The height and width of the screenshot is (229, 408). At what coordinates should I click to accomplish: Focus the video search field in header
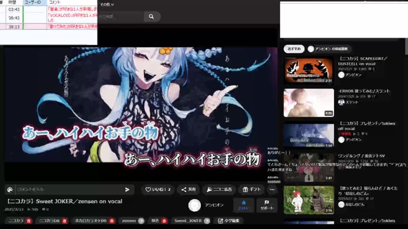click(x=120, y=17)
